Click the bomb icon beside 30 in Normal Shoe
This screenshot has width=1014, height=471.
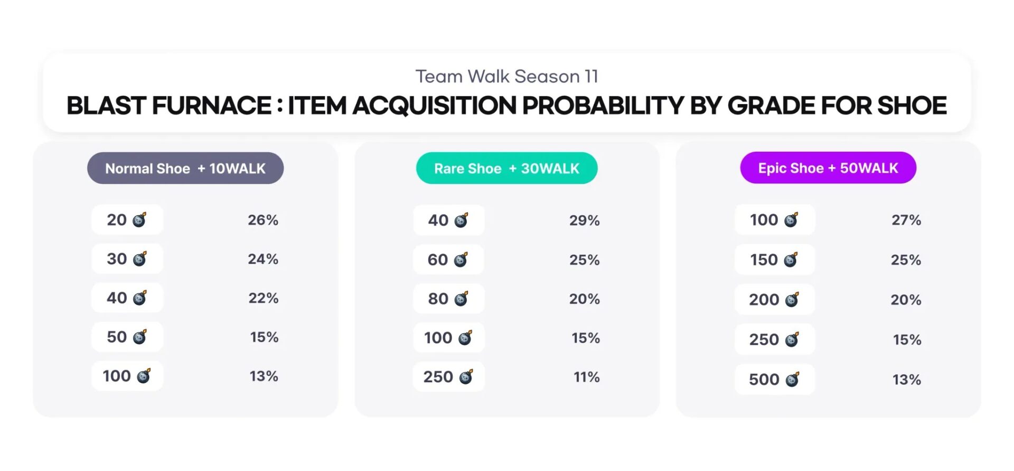[x=139, y=258]
